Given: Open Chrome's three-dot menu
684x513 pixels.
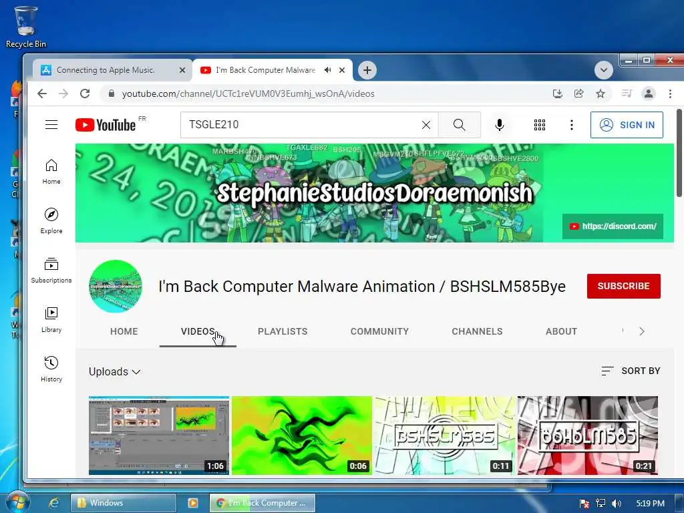Looking at the screenshot, I should (x=670, y=94).
